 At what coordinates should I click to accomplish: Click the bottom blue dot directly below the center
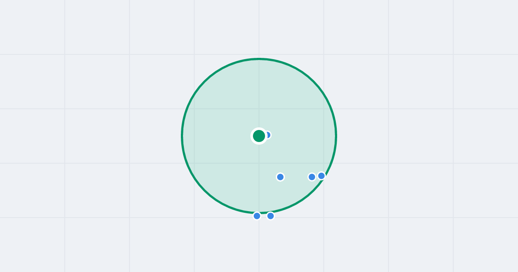click(x=257, y=216)
